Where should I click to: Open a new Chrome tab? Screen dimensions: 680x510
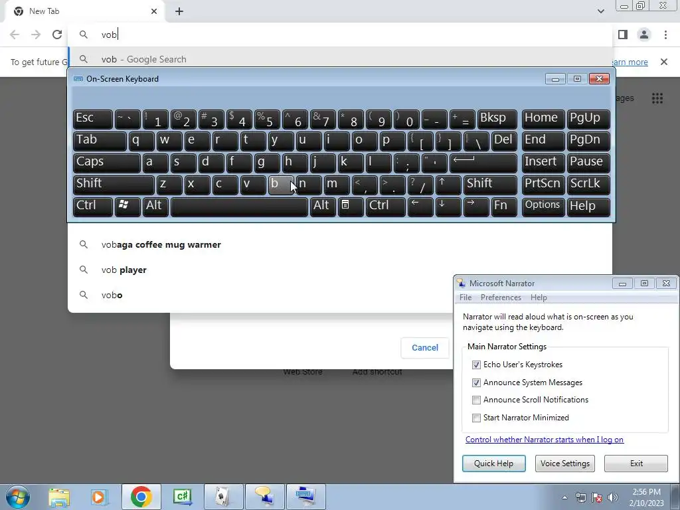pyautogui.click(x=179, y=11)
